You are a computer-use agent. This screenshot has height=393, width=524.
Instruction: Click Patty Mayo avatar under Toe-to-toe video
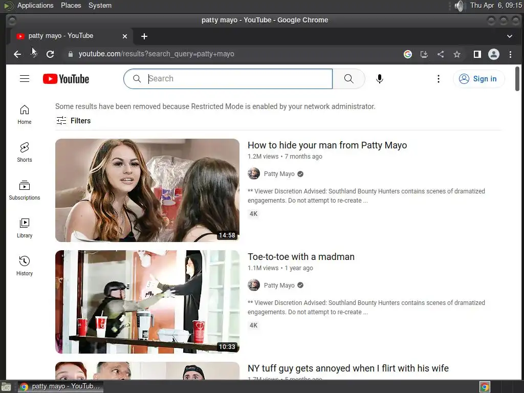pyautogui.click(x=254, y=285)
